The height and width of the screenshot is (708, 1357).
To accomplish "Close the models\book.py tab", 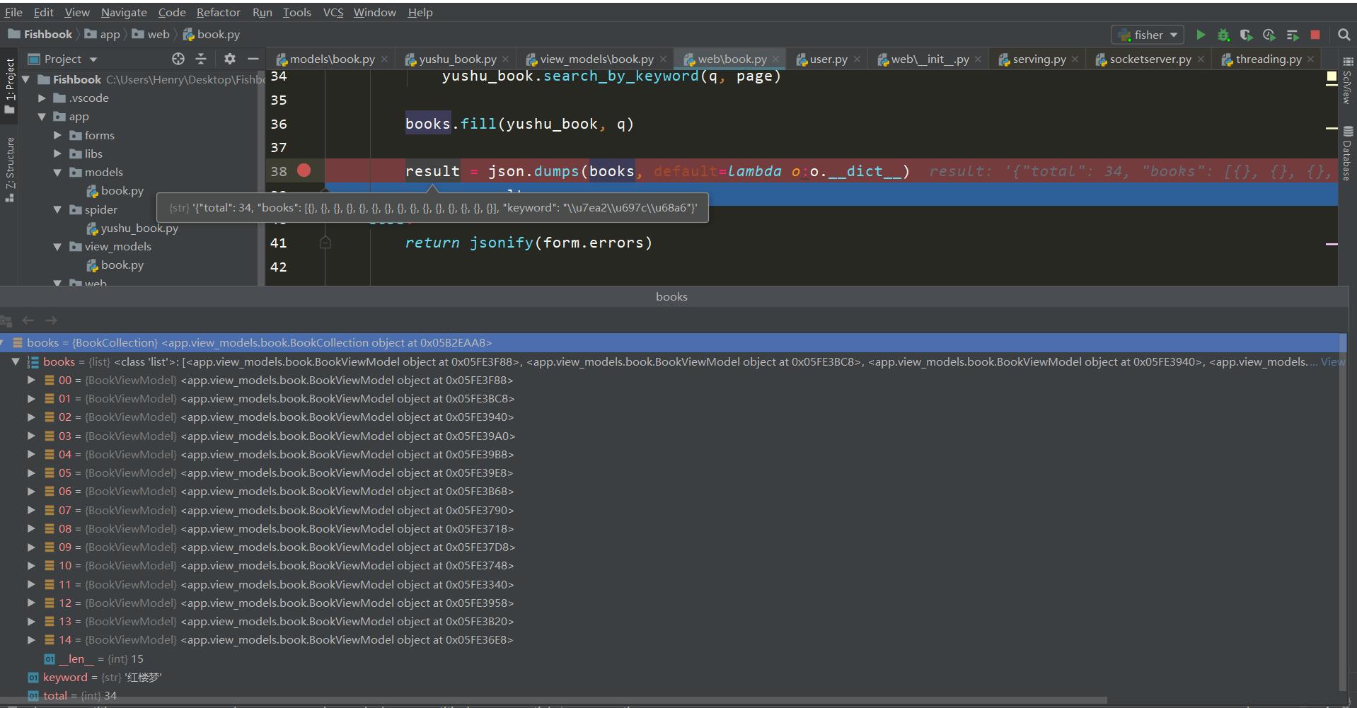I will pos(384,59).
